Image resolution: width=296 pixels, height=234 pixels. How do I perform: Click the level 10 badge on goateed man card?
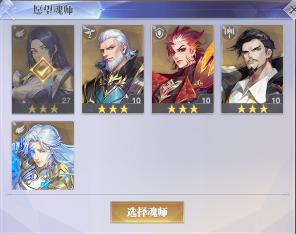276,100
